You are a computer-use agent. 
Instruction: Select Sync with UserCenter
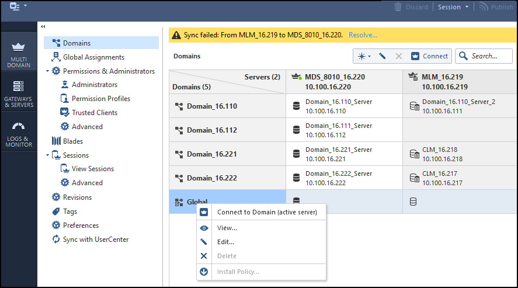96,240
